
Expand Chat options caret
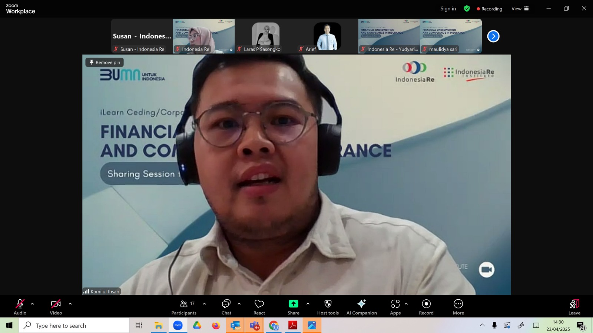(x=239, y=304)
